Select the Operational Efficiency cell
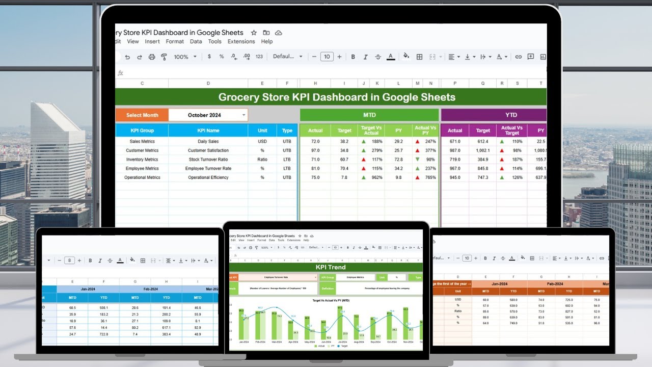 pyautogui.click(x=208, y=177)
